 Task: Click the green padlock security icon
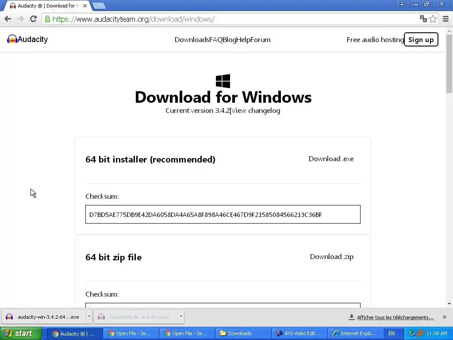pos(47,19)
